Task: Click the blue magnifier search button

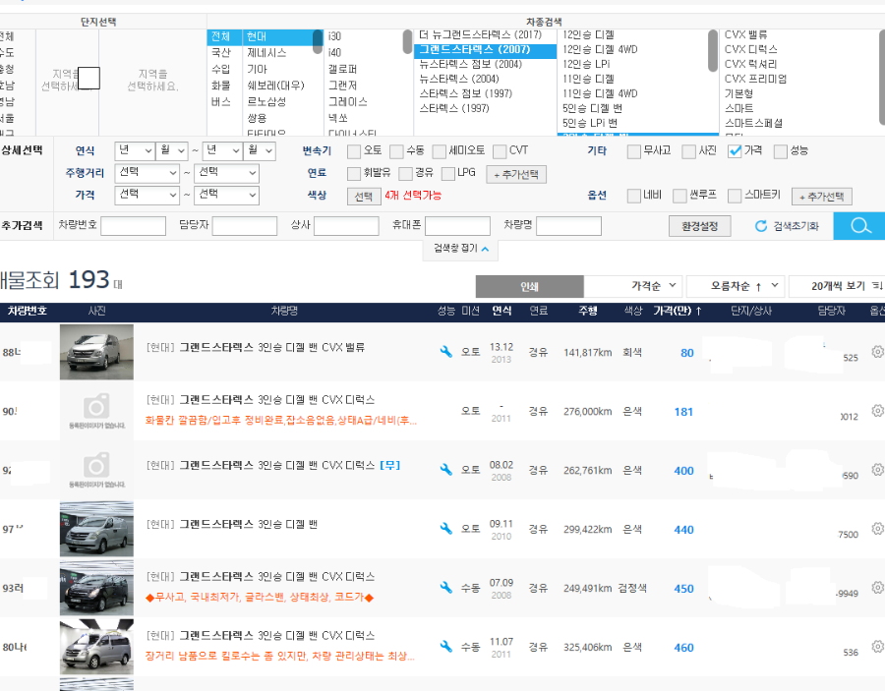Action: click(x=859, y=226)
